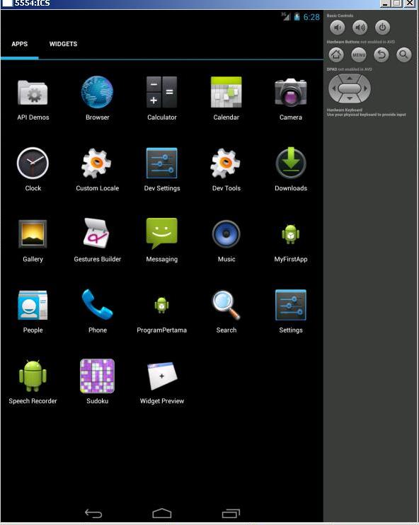419x525 pixels.
Task: Click the DPAD up arrow
Action: pos(350,79)
